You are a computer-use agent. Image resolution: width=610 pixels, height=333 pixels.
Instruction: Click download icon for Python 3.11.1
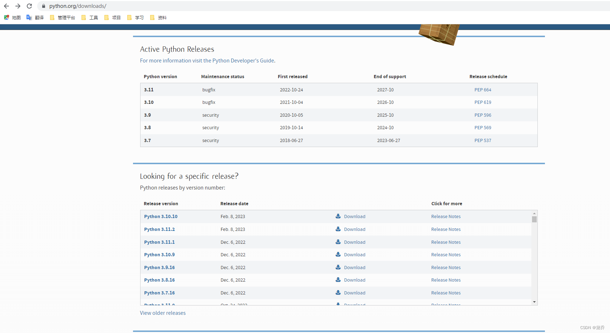[x=338, y=242]
